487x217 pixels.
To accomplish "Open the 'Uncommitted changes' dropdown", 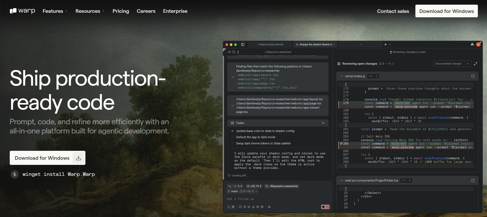I will tap(452, 64).
